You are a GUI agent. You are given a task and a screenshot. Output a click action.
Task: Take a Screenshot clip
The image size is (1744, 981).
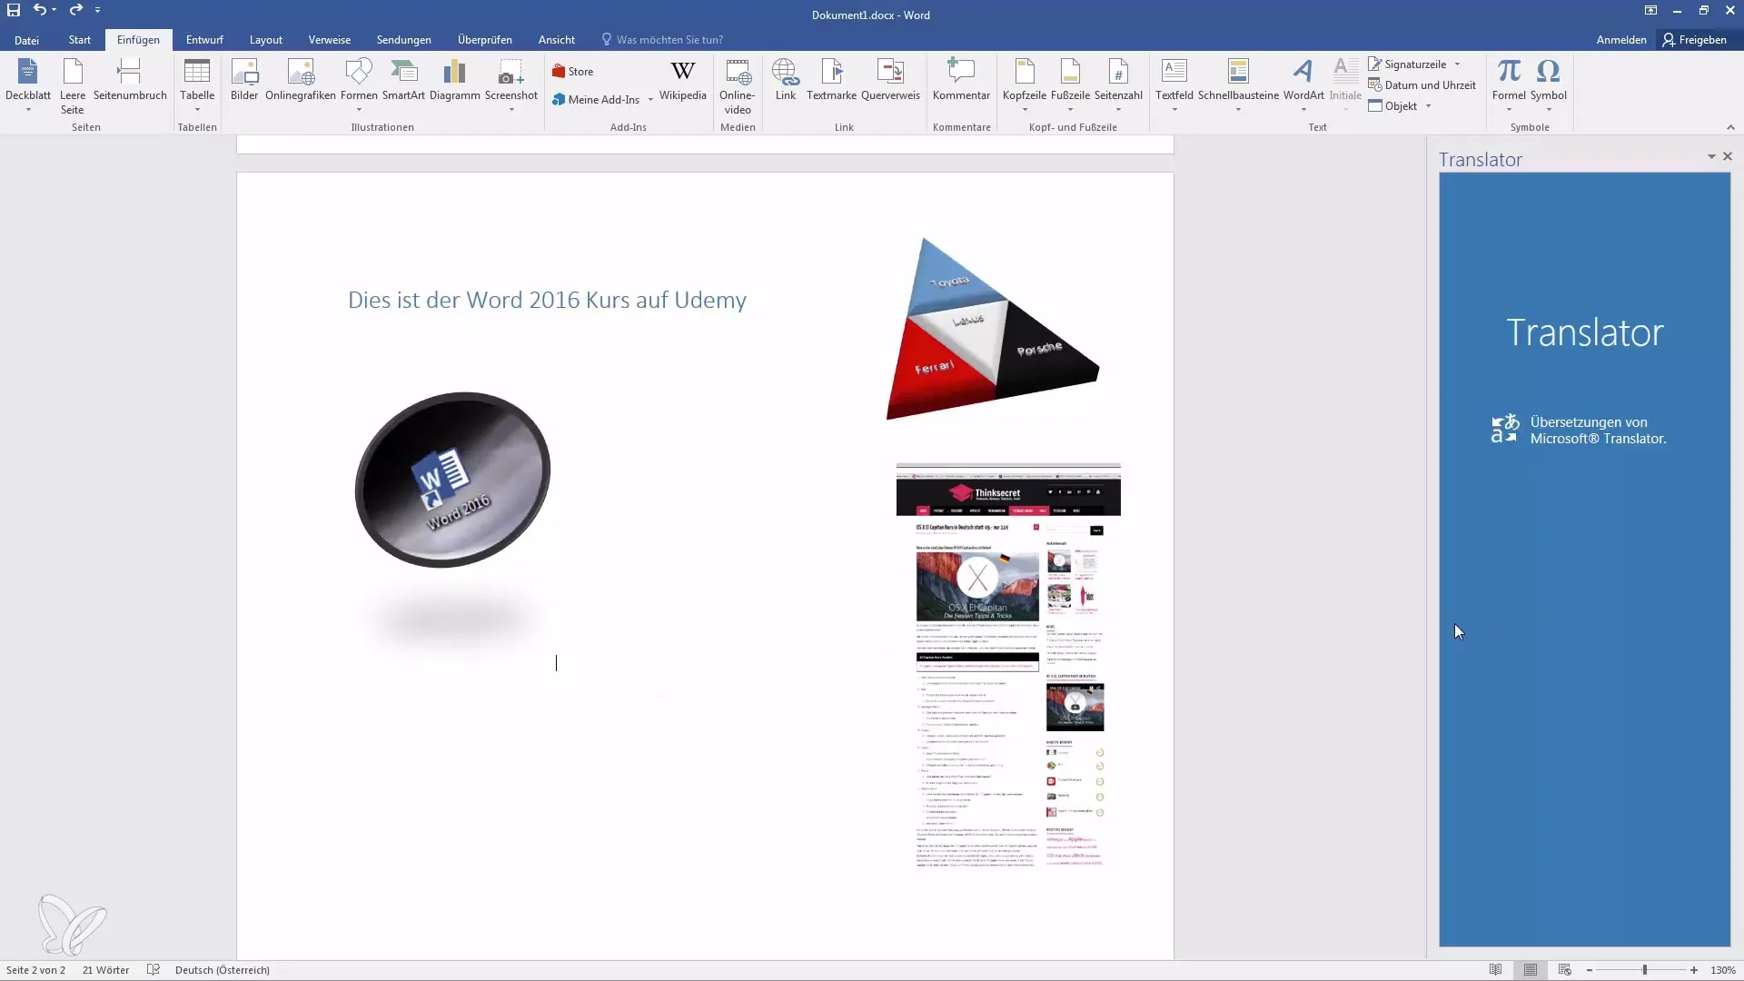pos(511,85)
